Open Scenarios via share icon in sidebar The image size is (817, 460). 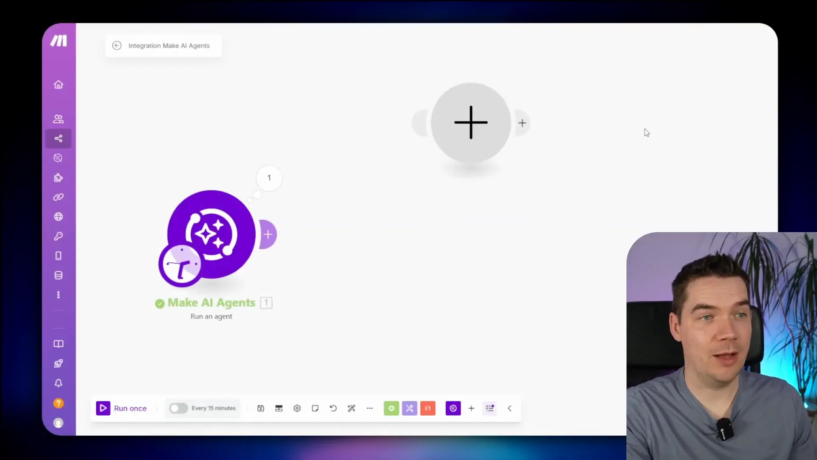coord(59,138)
